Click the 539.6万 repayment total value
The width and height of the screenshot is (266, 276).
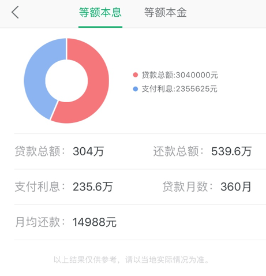point(231,151)
